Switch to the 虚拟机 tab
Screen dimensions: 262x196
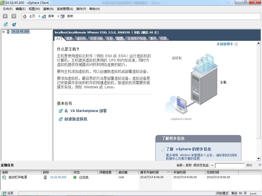(81, 39)
